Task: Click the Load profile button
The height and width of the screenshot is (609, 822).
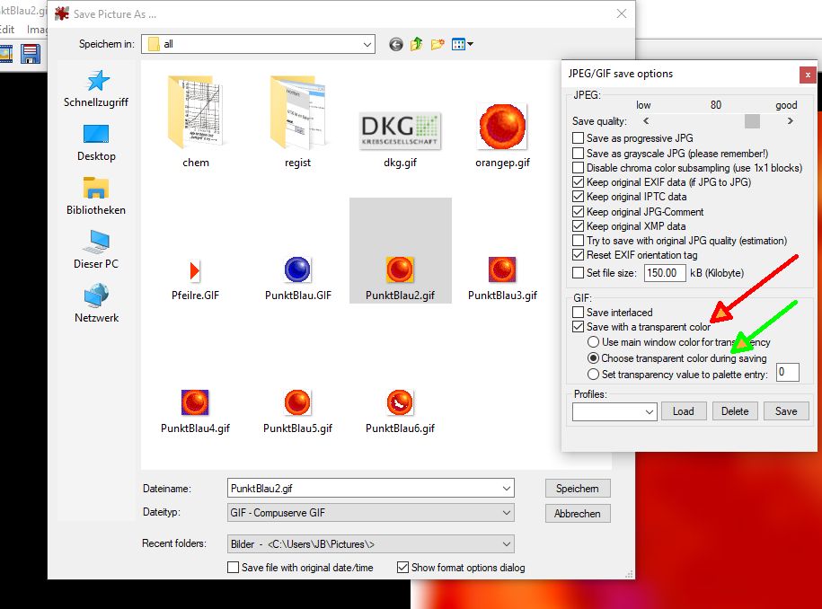Action: pyautogui.click(x=684, y=411)
